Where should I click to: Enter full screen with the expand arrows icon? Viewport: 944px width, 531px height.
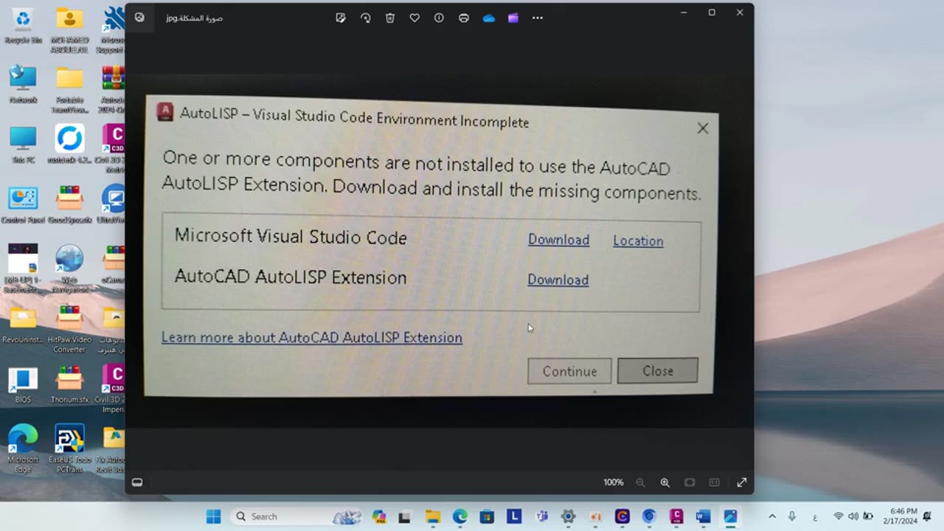pyautogui.click(x=742, y=482)
